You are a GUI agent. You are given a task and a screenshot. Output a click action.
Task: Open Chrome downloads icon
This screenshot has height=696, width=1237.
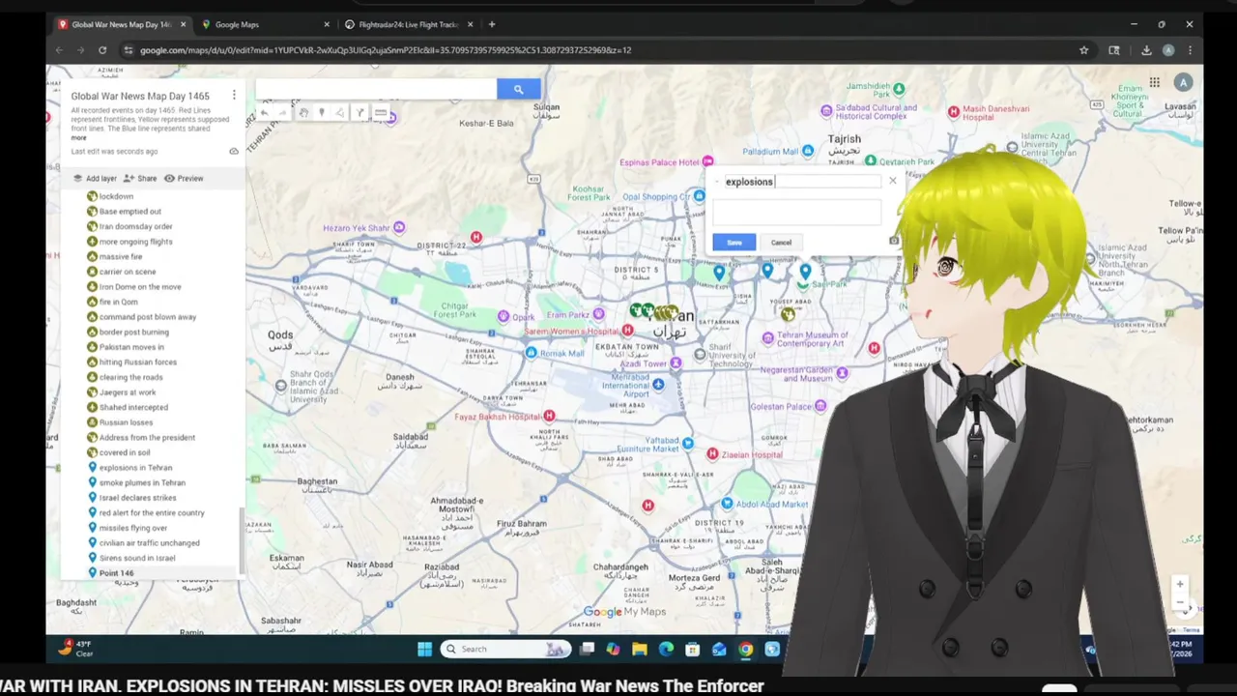pos(1146,50)
